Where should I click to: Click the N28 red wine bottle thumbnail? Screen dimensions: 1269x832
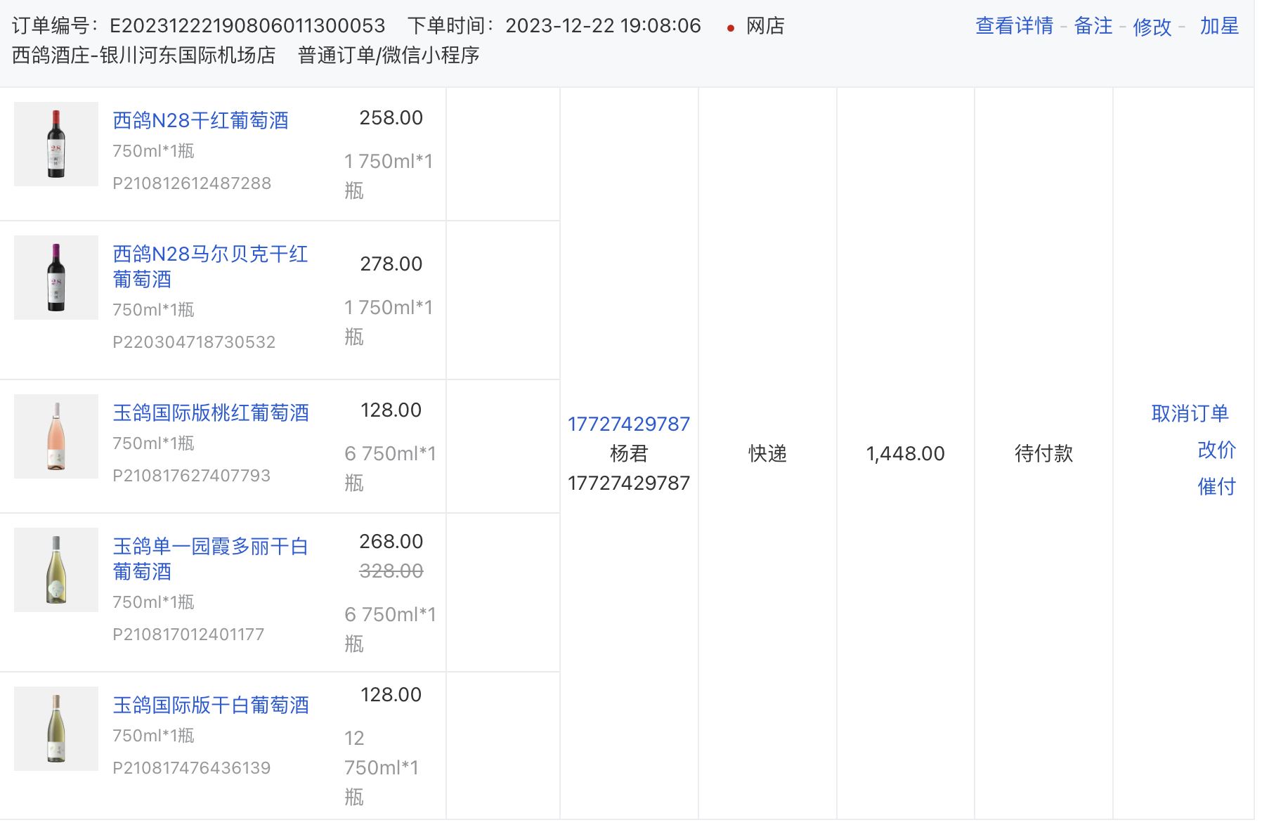coord(56,144)
